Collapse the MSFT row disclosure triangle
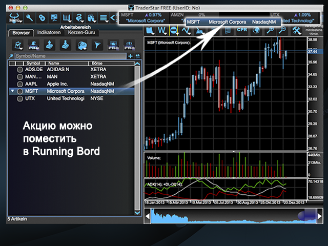This screenshot has height=246, width=328. [x=12, y=91]
